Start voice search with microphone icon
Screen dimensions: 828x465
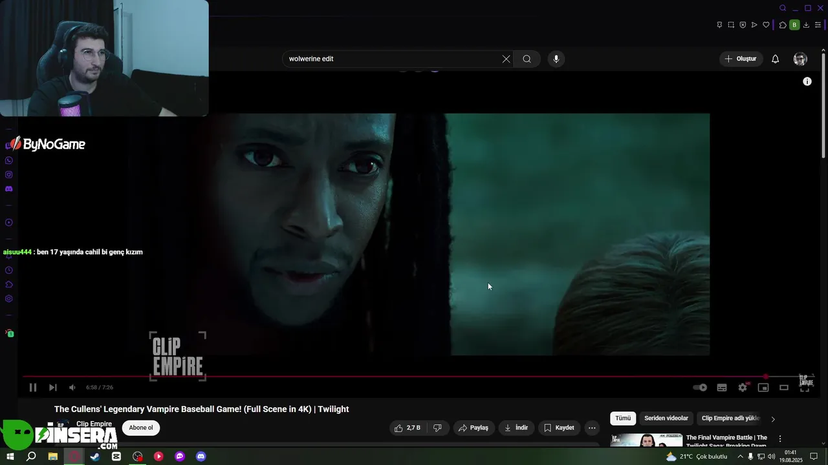tap(556, 59)
